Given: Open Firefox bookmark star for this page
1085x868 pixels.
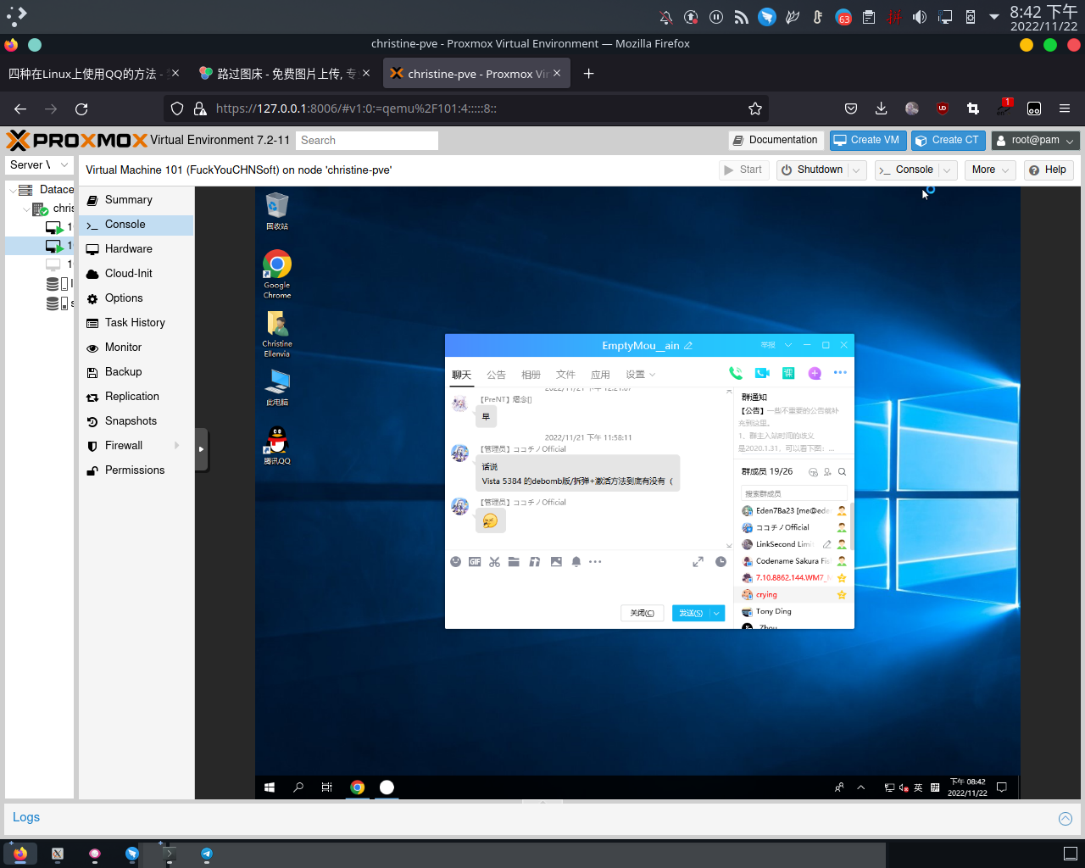Looking at the screenshot, I should point(755,108).
